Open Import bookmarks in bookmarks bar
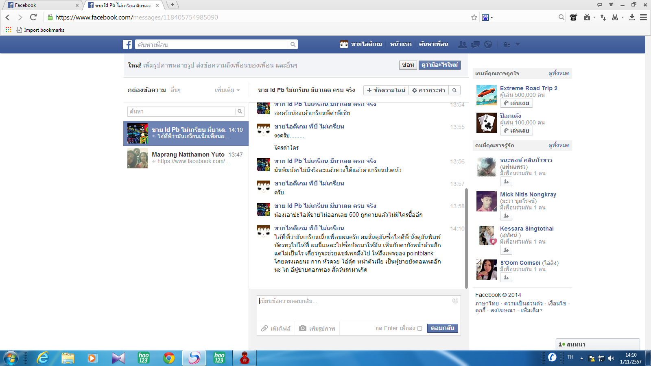651x366 pixels. [40, 30]
